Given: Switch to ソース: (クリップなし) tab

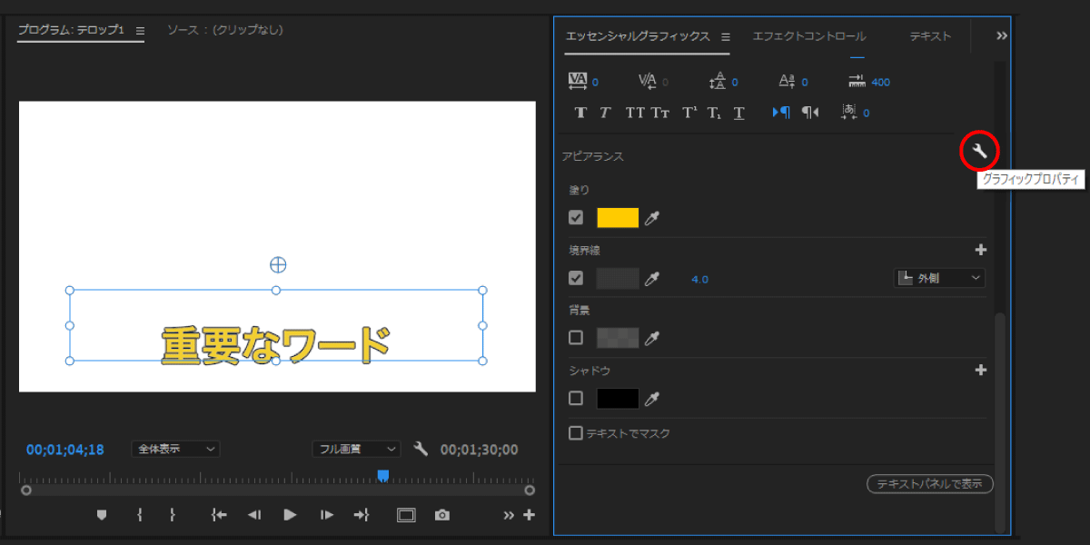Looking at the screenshot, I should [224, 30].
